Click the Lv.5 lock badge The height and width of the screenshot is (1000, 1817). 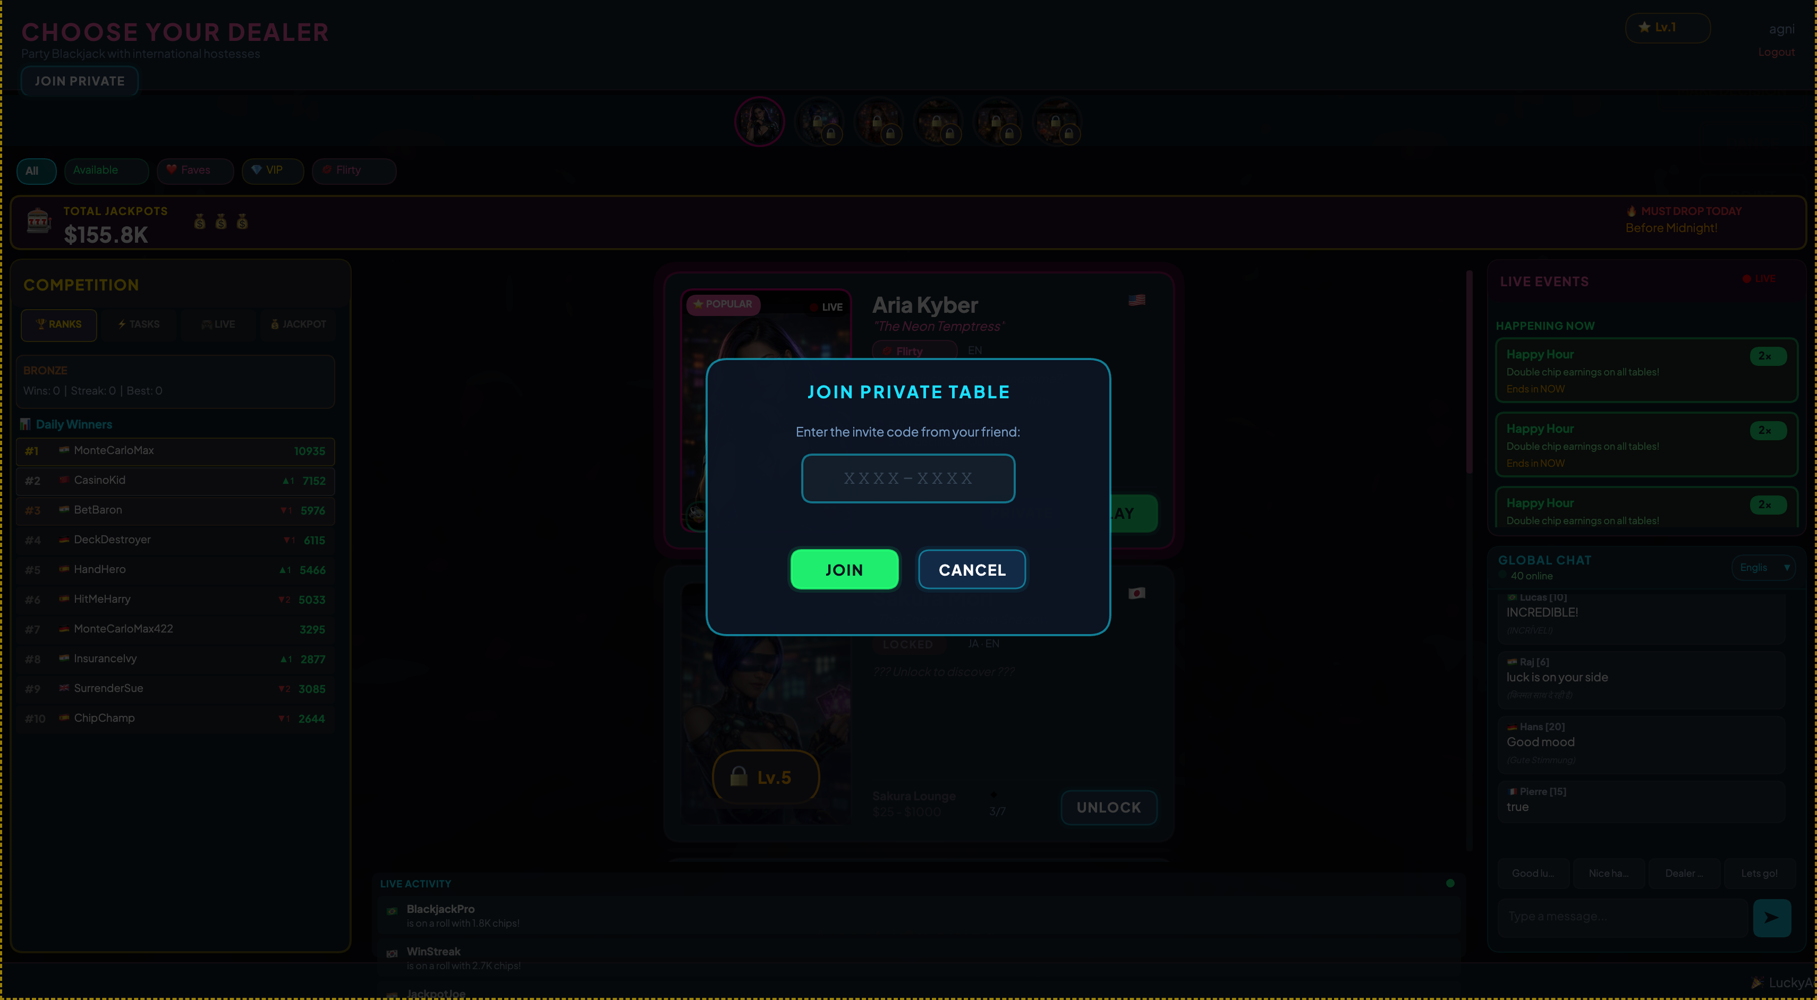(x=765, y=777)
